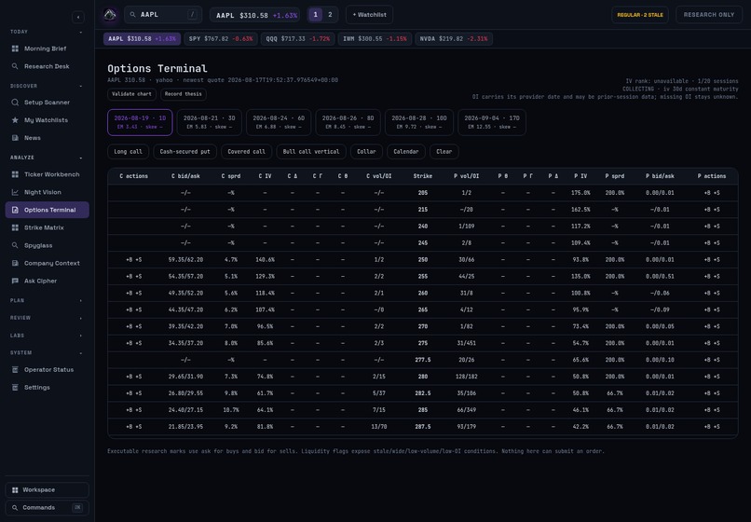751x522 pixels.
Task: Click the Spyglass magnifier icon
Action: 15,245
